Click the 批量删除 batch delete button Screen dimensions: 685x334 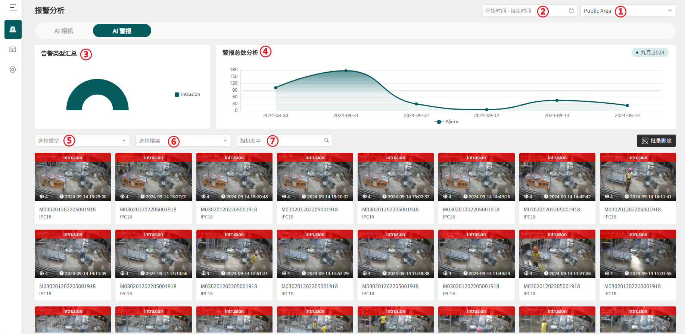(x=656, y=141)
